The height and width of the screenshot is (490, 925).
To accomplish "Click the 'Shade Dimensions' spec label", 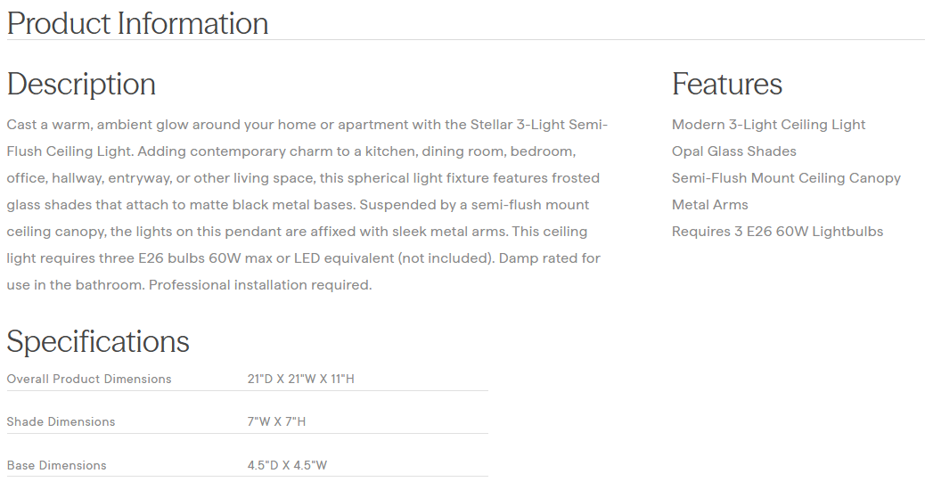I will (61, 421).
